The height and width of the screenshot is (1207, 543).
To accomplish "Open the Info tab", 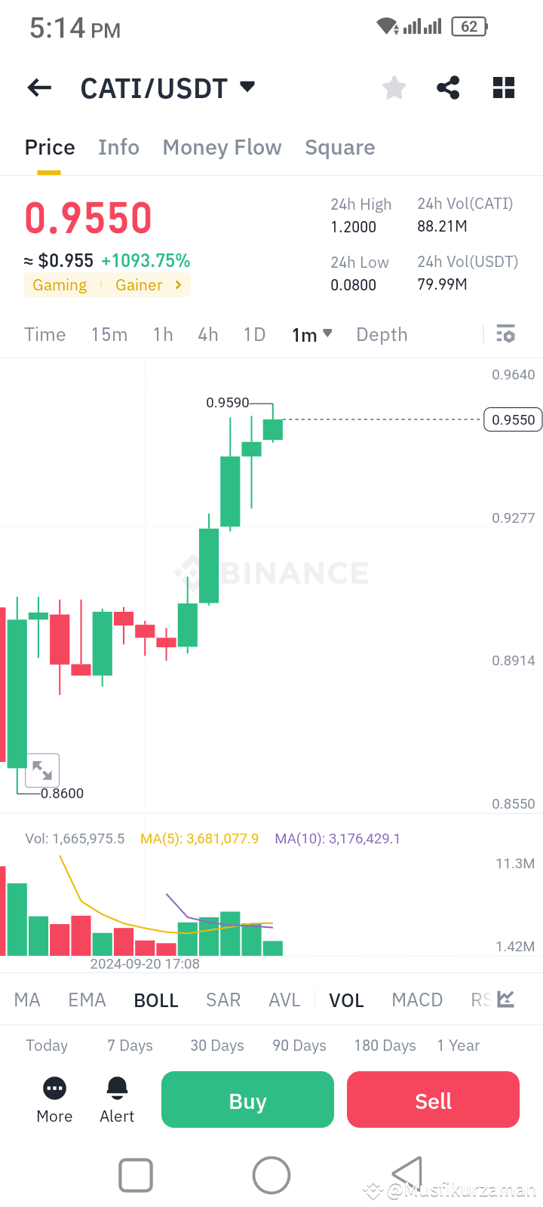I will [118, 147].
